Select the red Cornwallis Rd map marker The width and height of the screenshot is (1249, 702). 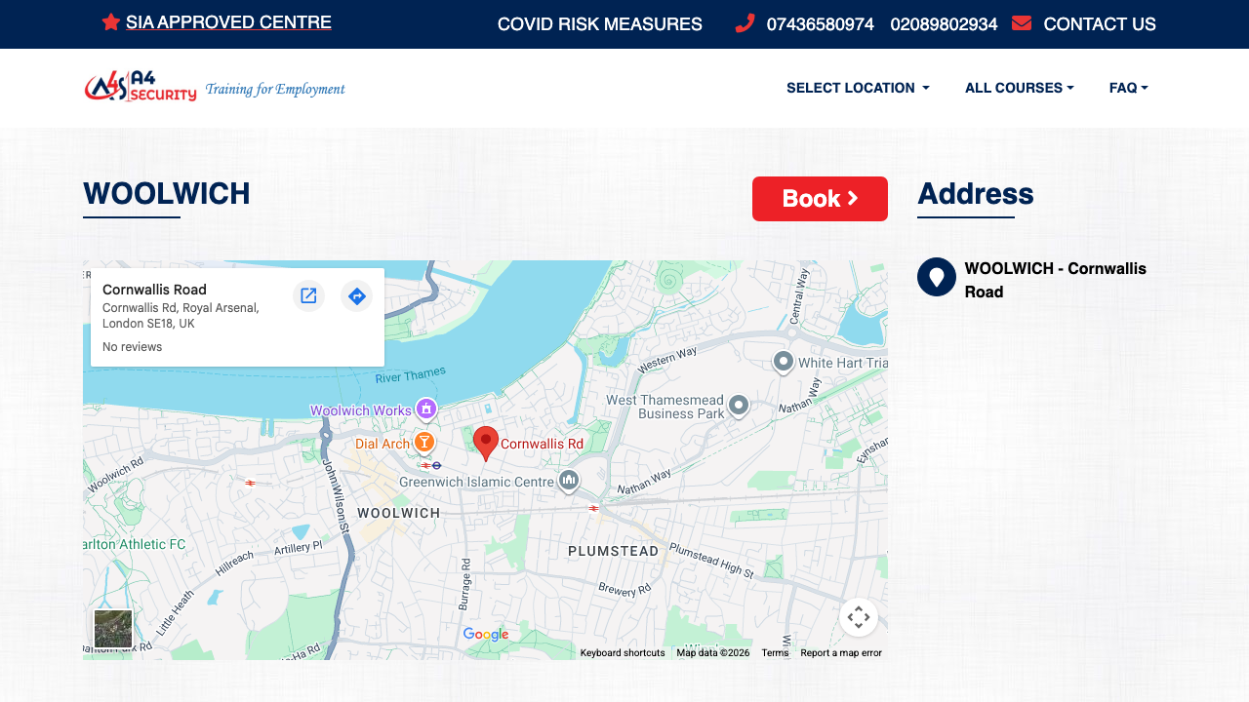point(485,439)
